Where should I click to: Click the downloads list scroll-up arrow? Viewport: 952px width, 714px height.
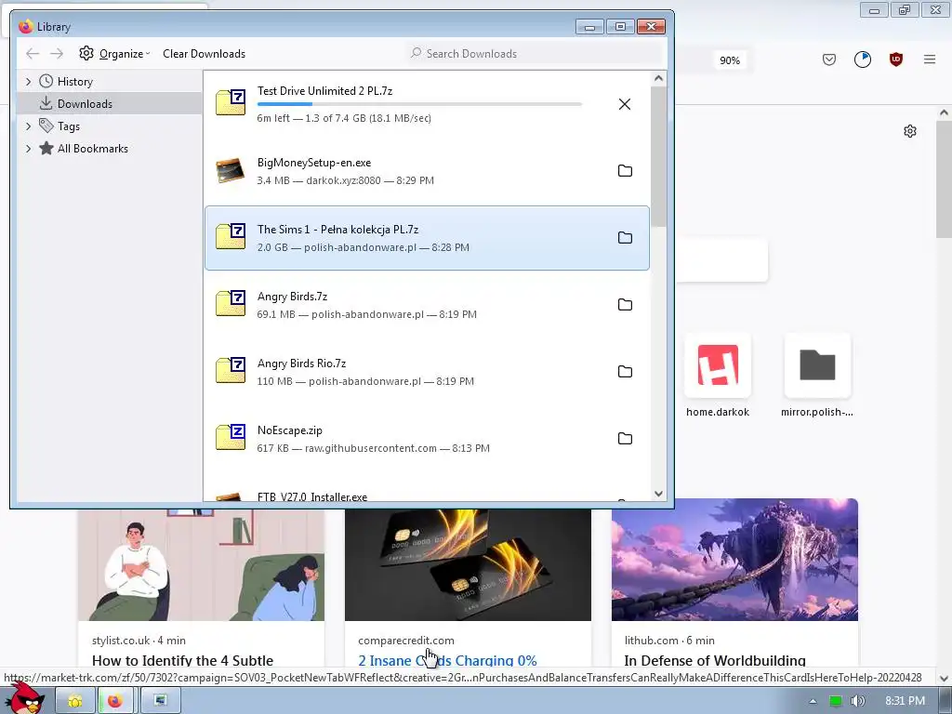659,78
